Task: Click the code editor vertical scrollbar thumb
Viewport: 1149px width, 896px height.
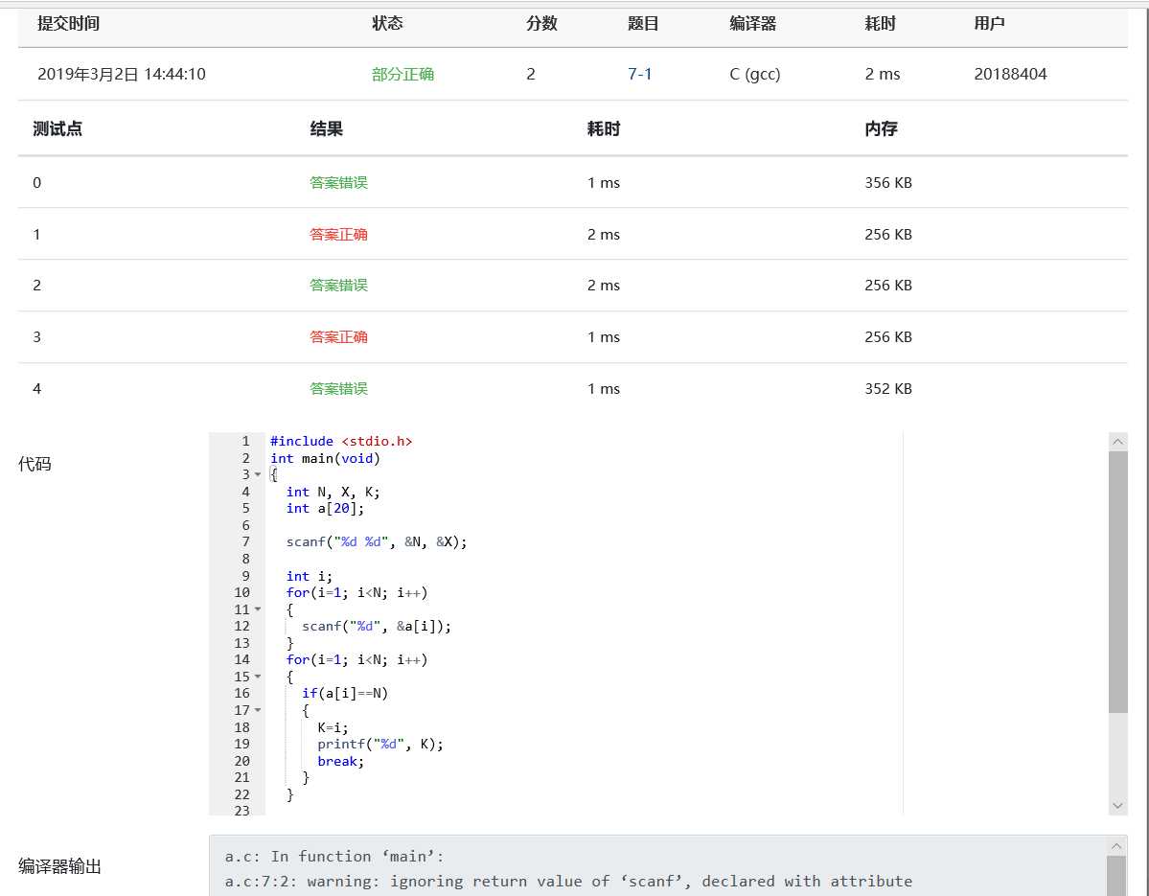Action: (1117, 581)
